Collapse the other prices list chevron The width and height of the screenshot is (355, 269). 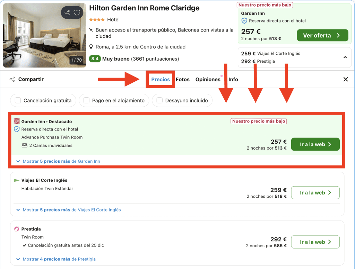pos(345,57)
